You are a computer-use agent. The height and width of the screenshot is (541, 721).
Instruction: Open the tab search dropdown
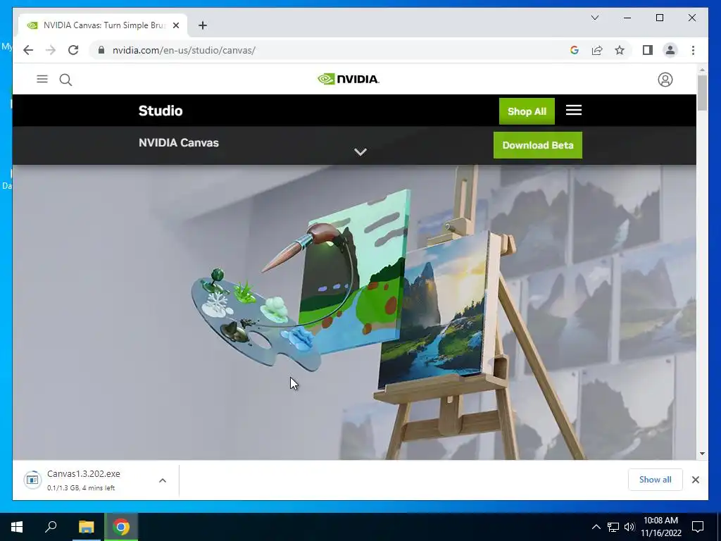pos(594,18)
